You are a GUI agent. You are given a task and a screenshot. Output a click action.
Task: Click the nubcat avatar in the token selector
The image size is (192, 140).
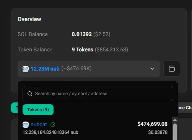[26, 69]
